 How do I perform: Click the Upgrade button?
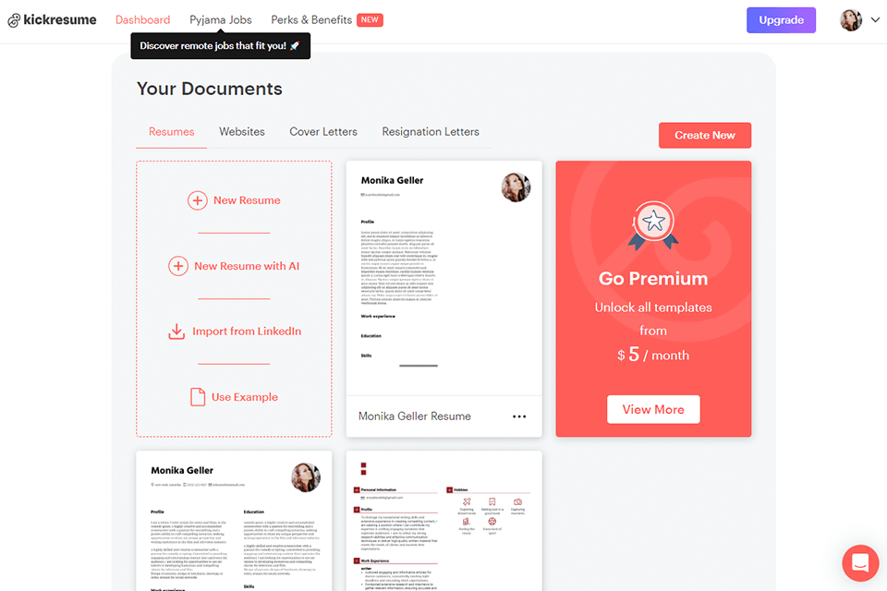781,19
